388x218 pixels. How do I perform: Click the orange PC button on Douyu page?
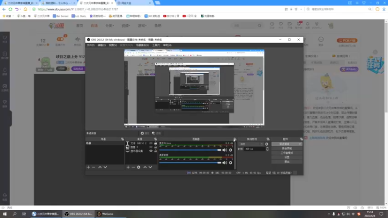coord(347,40)
